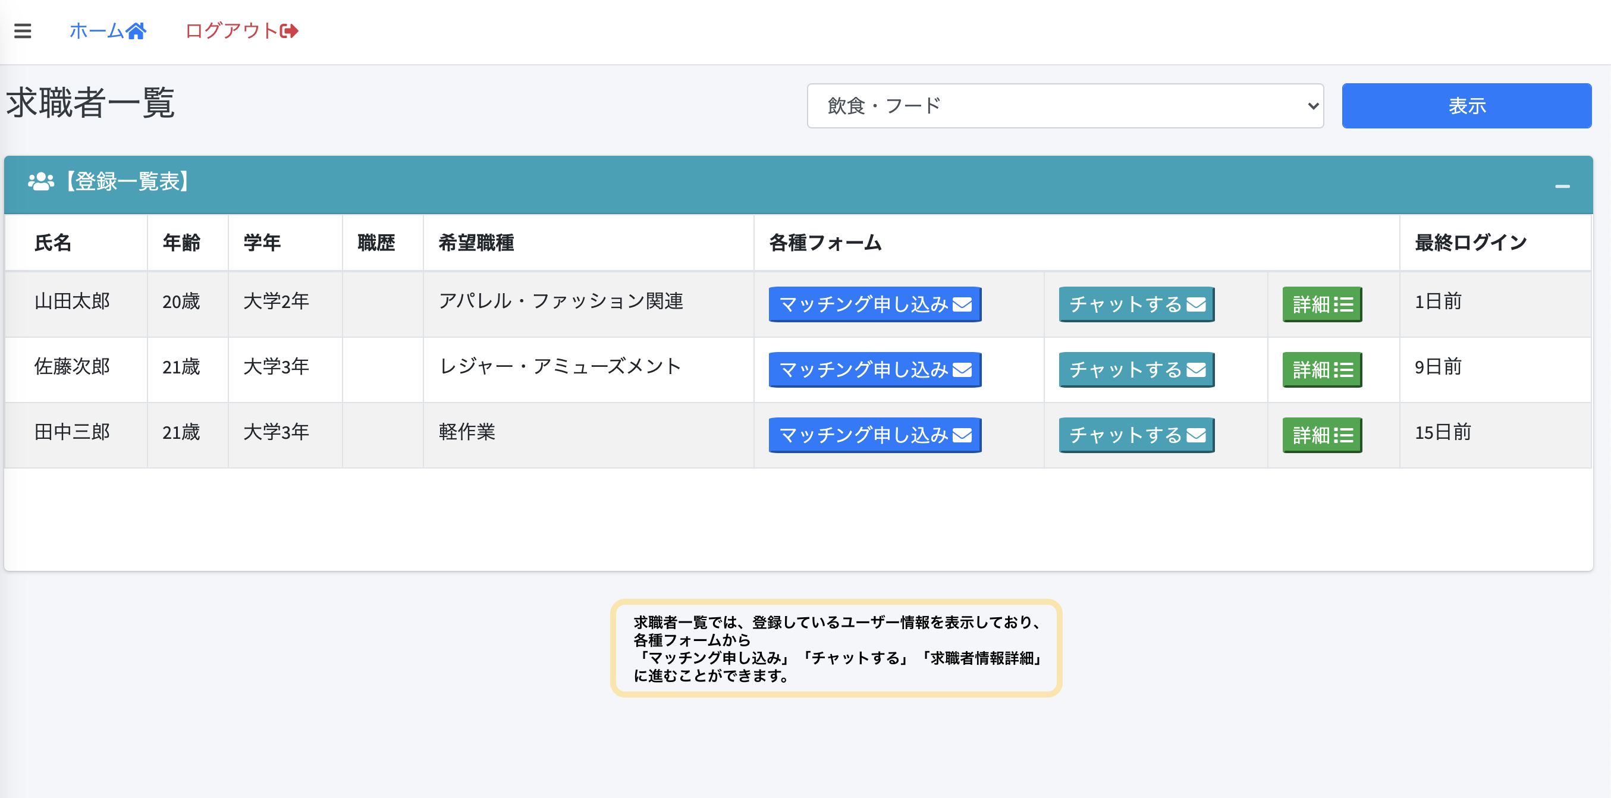Click チャットする for 田中三郎
The height and width of the screenshot is (798, 1611).
pos(1136,435)
